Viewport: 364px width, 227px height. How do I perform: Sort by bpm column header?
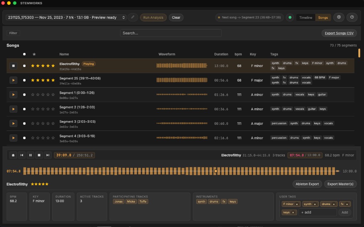pos(238,54)
